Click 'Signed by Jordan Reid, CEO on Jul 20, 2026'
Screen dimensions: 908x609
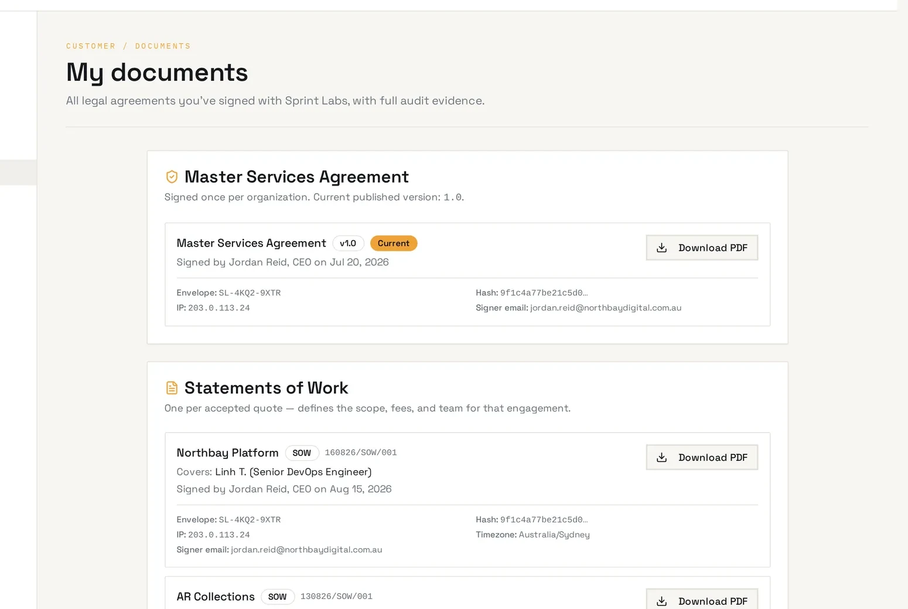(283, 262)
